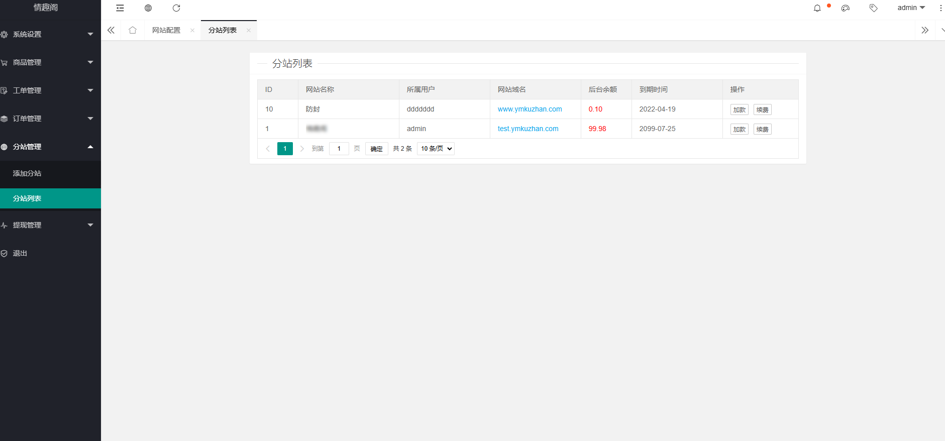This screenshot has width=945, height=441.
Task: Go to the home tab icon
Action: click(133, 30)
